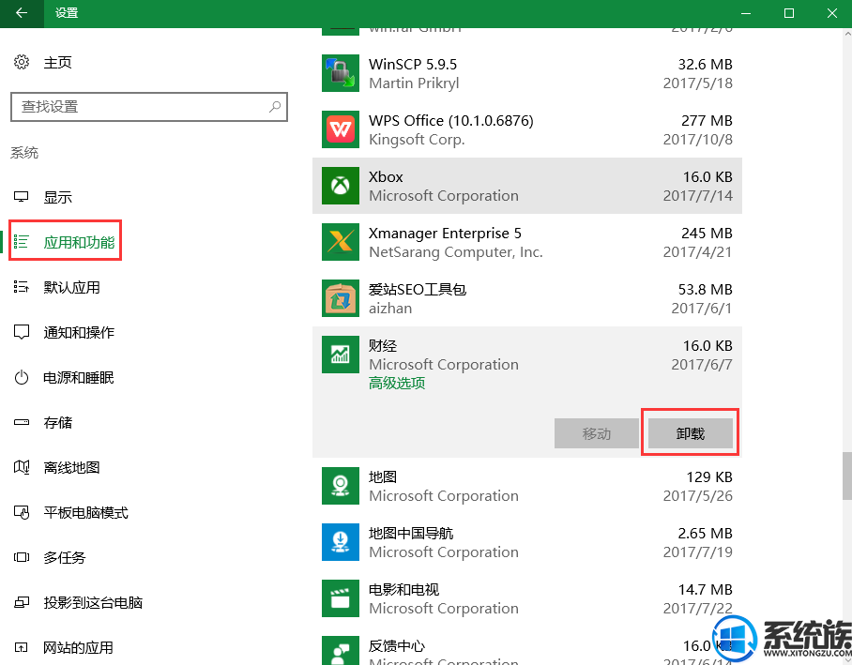The width and height of the screenshot is (852, 665).
Task: Click the WPS Office app icon
Action: [341, 129]
